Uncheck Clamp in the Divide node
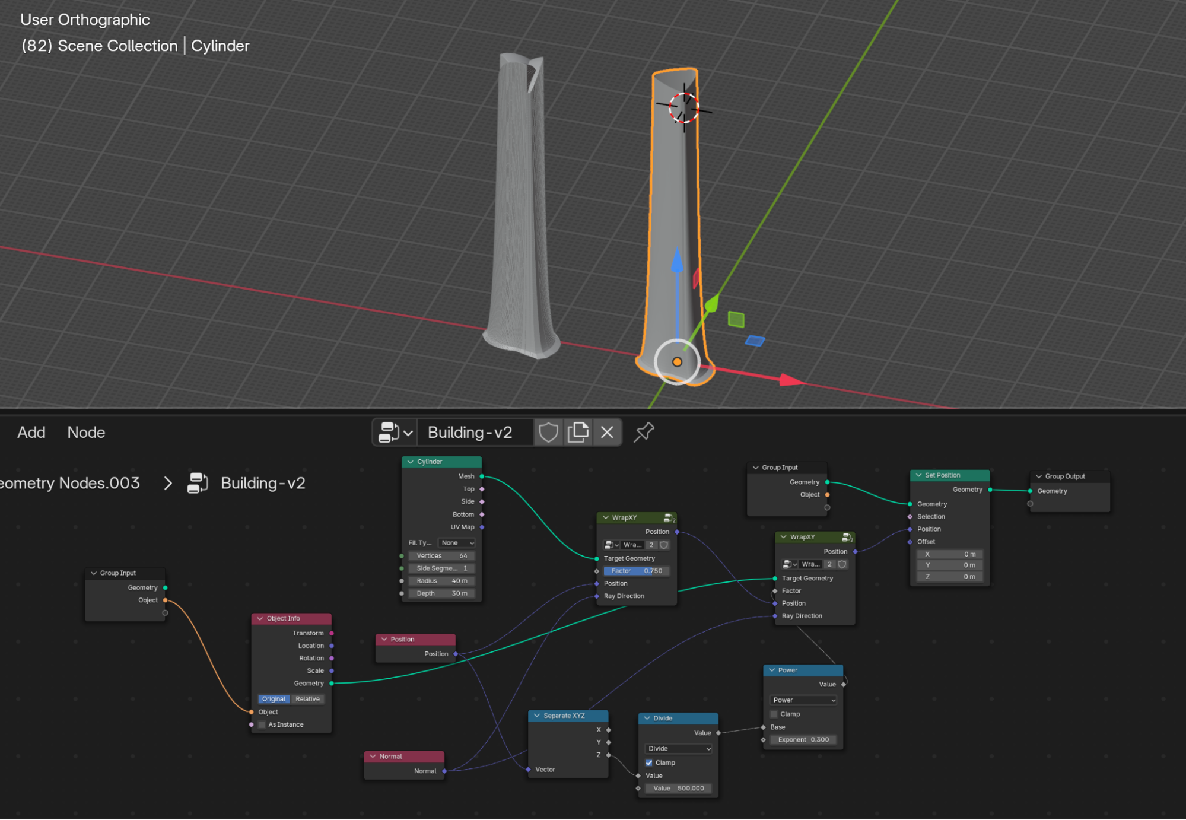 pyautogui.click(x=649, y=763)
